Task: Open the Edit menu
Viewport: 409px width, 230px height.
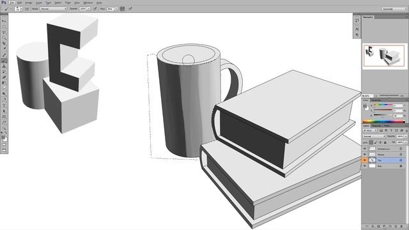Action: (x=20, y=3)
